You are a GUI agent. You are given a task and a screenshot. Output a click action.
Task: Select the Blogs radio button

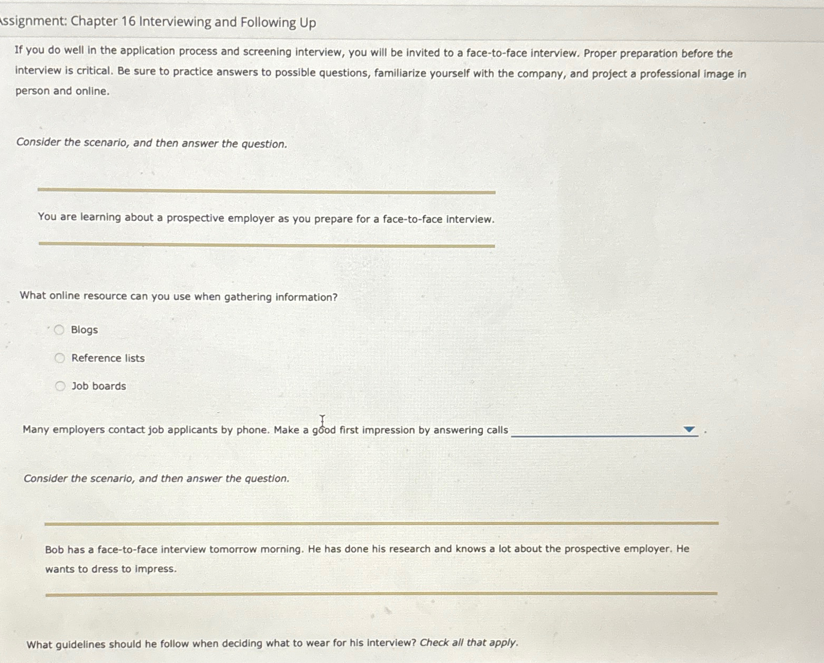[60, 330]
